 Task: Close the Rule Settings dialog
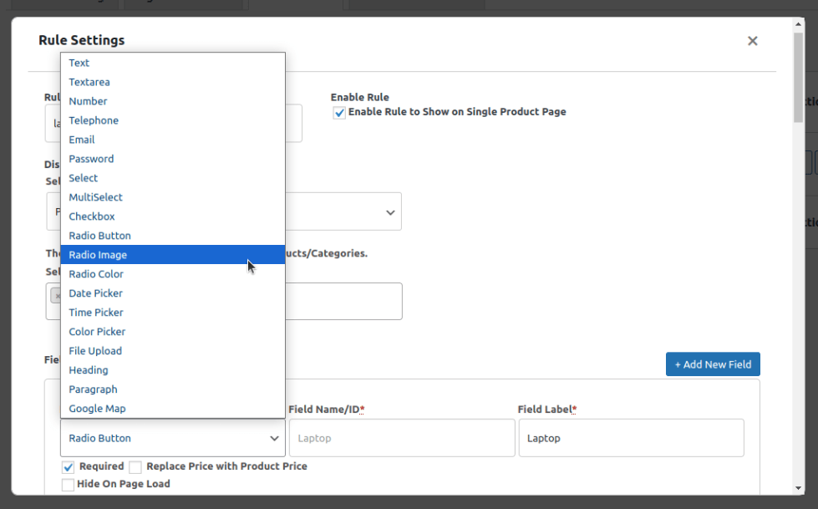(752, 41)
